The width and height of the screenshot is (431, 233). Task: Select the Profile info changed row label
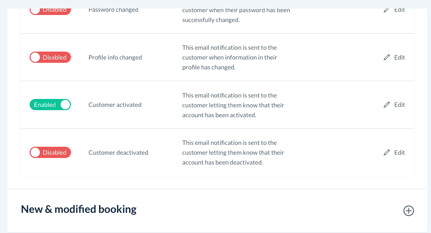(x=115, y=58)
